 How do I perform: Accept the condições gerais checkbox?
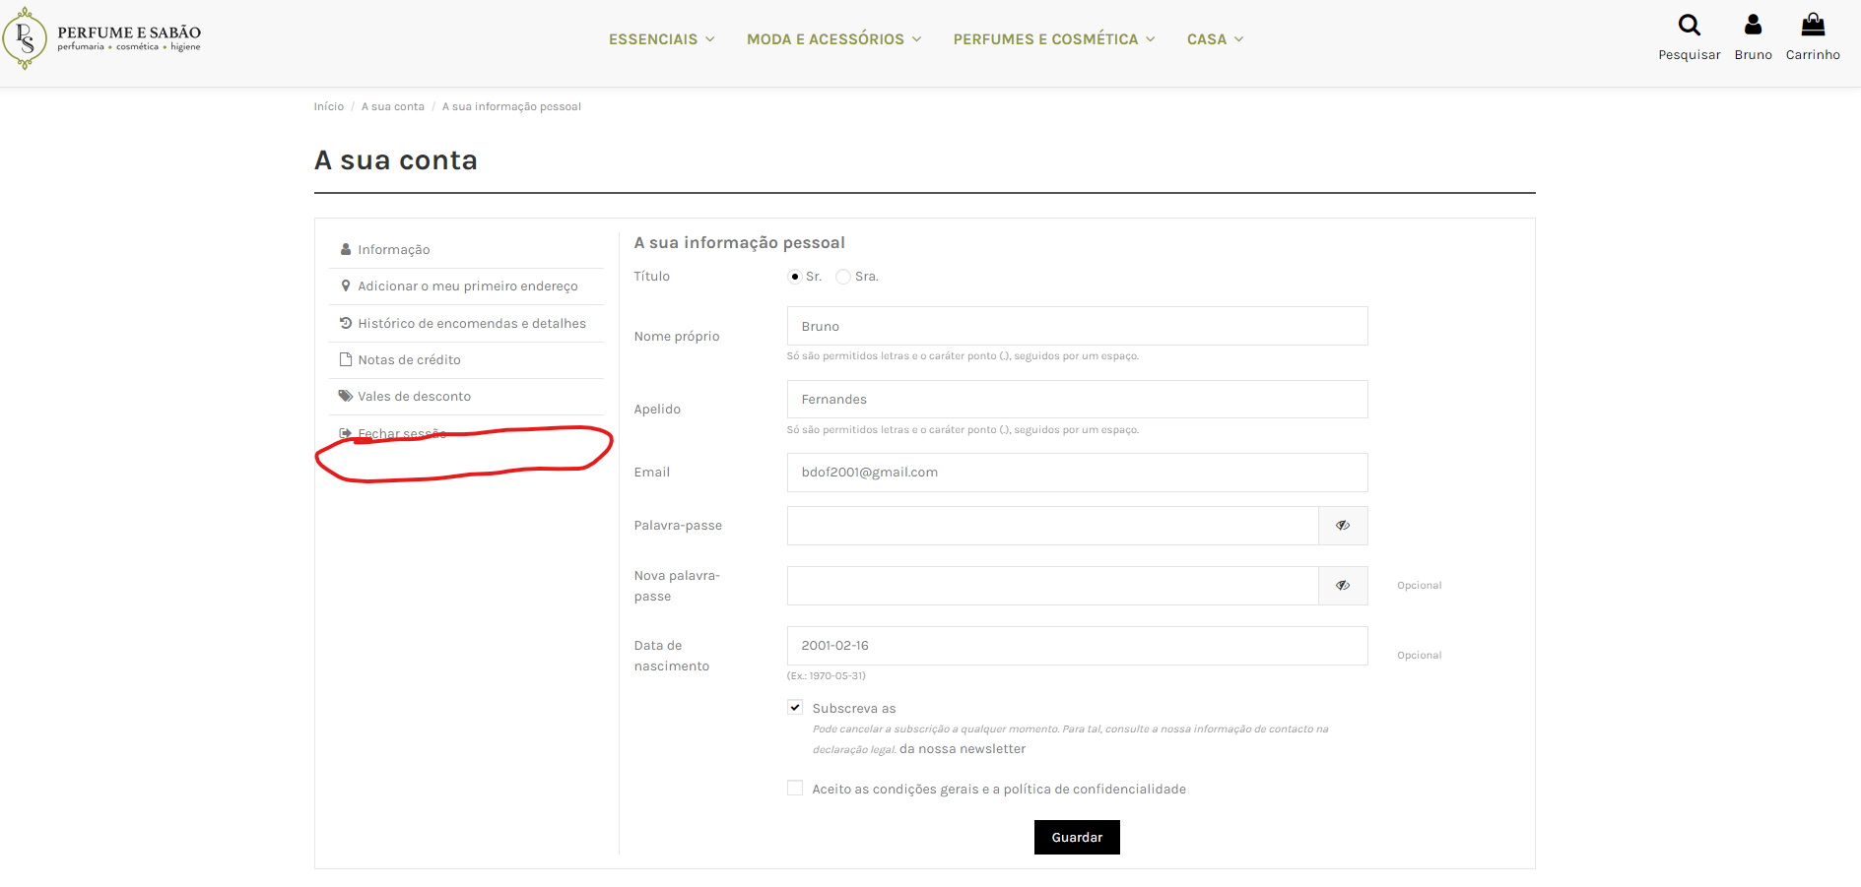(x=795, y=788)
